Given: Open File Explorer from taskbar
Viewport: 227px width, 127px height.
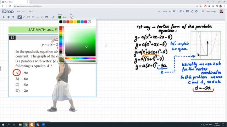Looking at the screenshot, I should (x=20, y=125).
